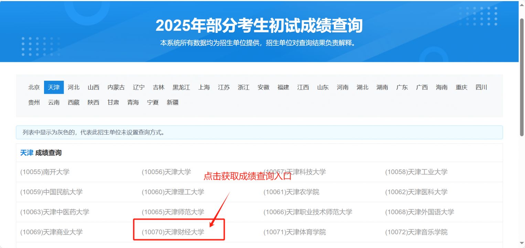Open the 辽宁 province tab
The image size is (525, 248).
click(139, 87)
